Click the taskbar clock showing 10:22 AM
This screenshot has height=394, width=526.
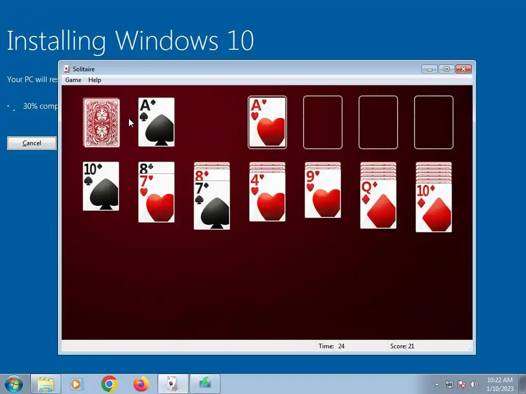[500, 384]
